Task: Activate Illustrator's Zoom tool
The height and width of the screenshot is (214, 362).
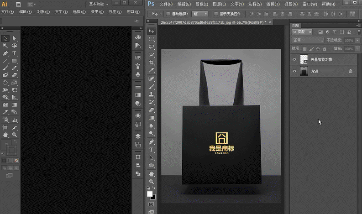Action: (x=14, y=135)
